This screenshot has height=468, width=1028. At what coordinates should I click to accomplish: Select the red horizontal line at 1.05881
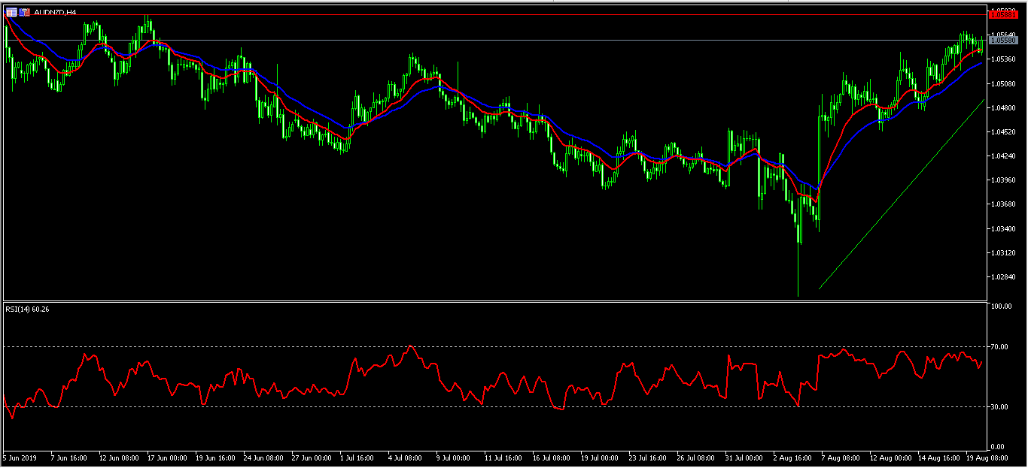tap(495, 14)
